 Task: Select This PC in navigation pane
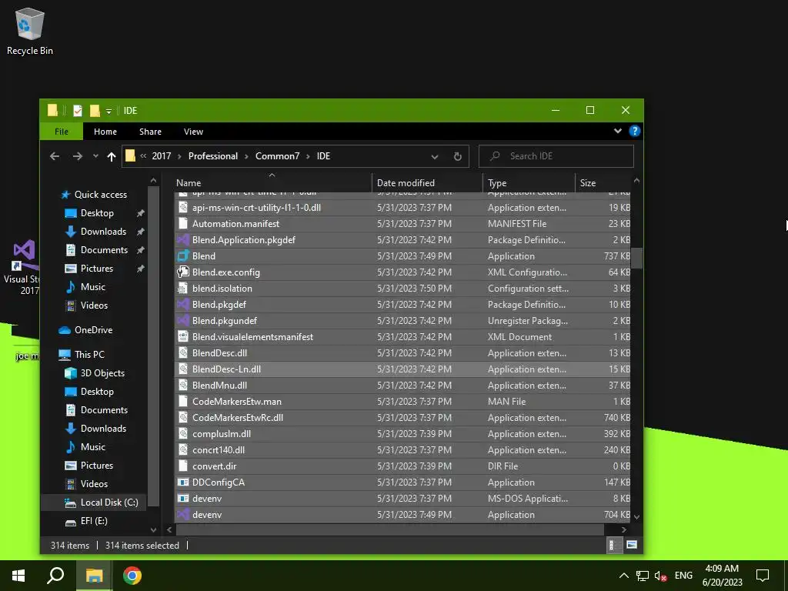[89, 355]
